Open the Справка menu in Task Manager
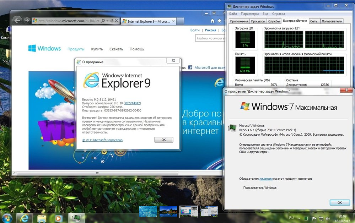 279,13
